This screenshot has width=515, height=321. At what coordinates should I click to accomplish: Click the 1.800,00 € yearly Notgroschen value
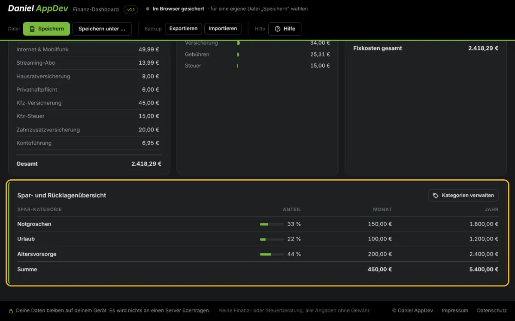pyautogui.click(x=484, y=224)
